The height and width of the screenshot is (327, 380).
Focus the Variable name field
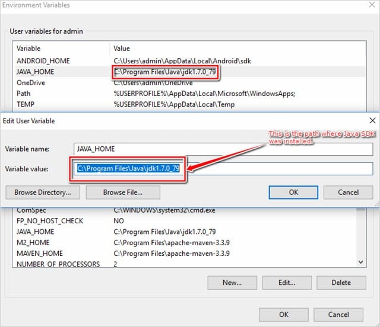tap(223, 149)
